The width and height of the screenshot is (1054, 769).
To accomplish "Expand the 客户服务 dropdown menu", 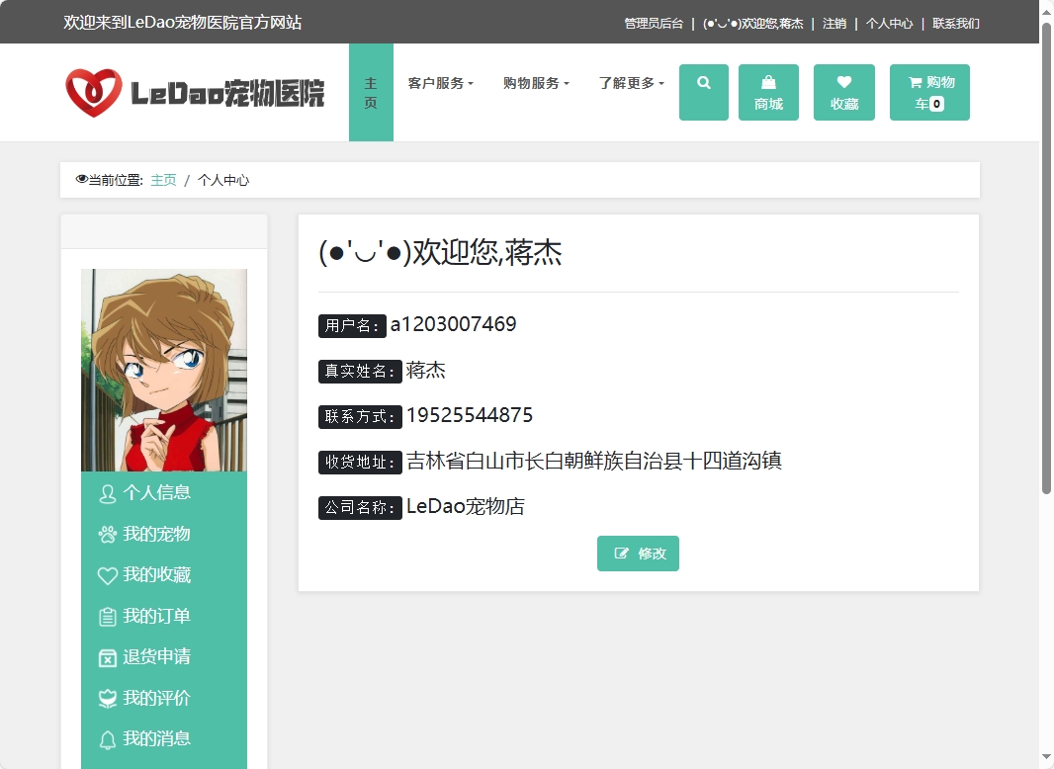I will coord(439,83).
